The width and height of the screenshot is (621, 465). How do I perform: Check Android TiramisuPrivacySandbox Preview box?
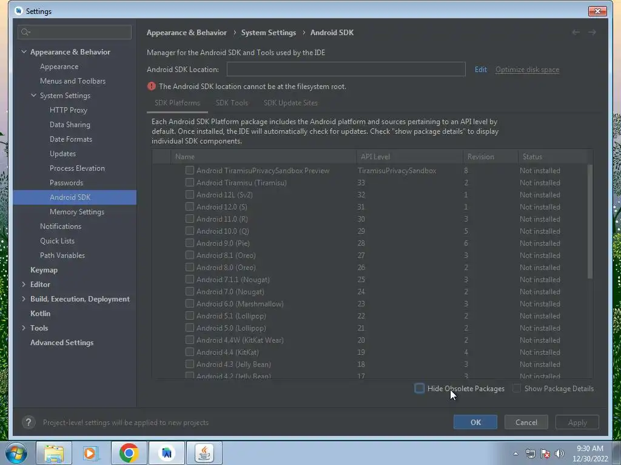[190, 170]
